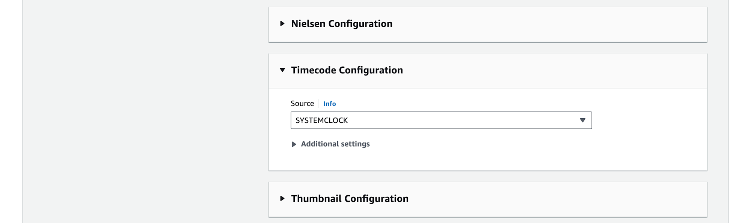Click the Source field label
This screenshot has width=751, height=223.
[302, 103]
